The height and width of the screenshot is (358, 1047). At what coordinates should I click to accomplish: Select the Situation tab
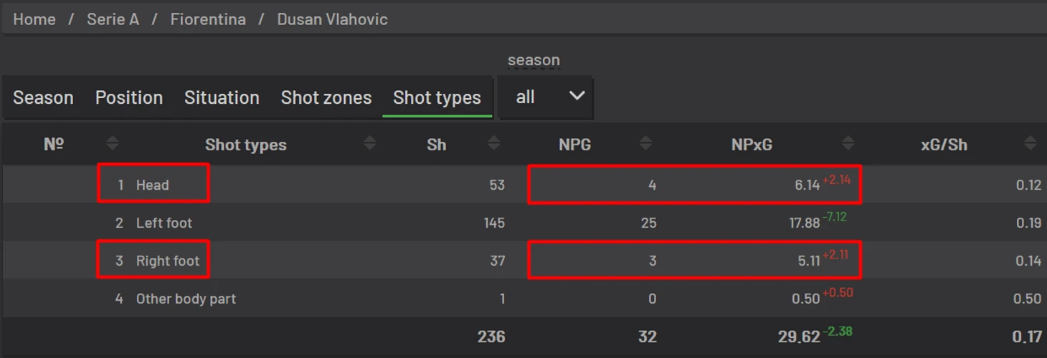[x=222, y=97]
